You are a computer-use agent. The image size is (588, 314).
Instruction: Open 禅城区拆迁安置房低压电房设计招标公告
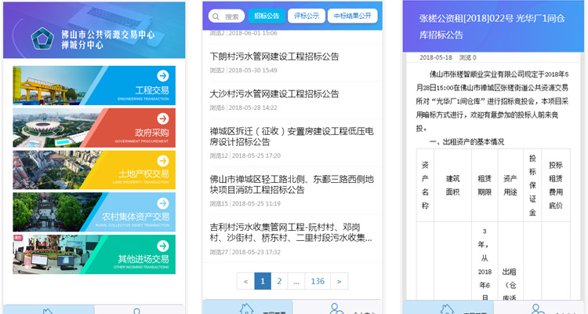point(292,137)
